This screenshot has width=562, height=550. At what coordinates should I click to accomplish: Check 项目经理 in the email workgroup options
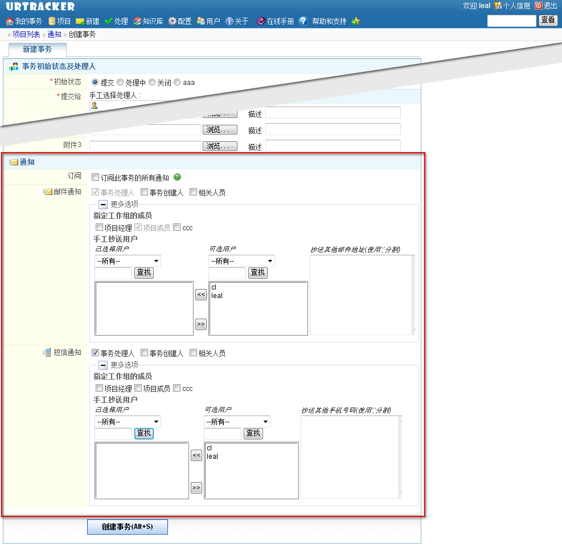[x=99, y=227]
